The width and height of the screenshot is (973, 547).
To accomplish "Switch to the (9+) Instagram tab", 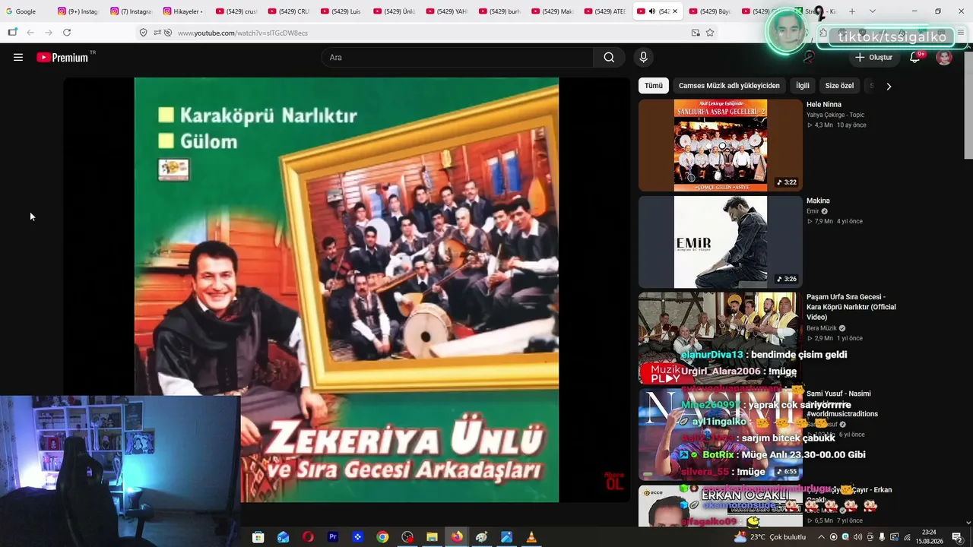I will (x=78, y=11).
